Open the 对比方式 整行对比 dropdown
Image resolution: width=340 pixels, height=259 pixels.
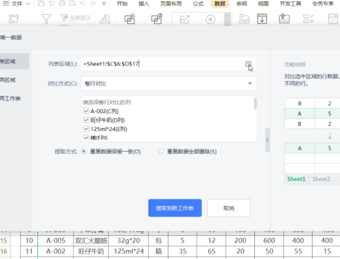(x=169, y=83)
